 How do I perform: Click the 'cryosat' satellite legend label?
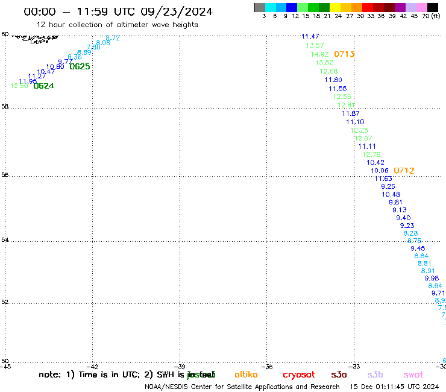[299, 375]
